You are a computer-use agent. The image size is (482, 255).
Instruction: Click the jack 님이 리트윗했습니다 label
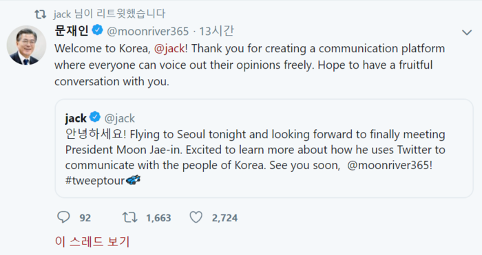pyautogui.click(x=109, y=14)
